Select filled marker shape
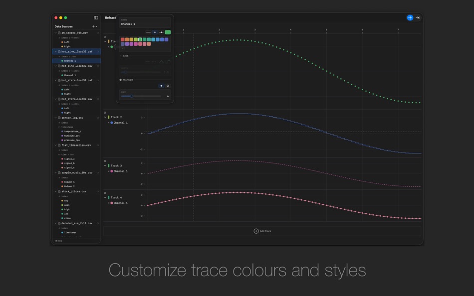This screenshot has height=296, width=474. click(x=162, y=86)
